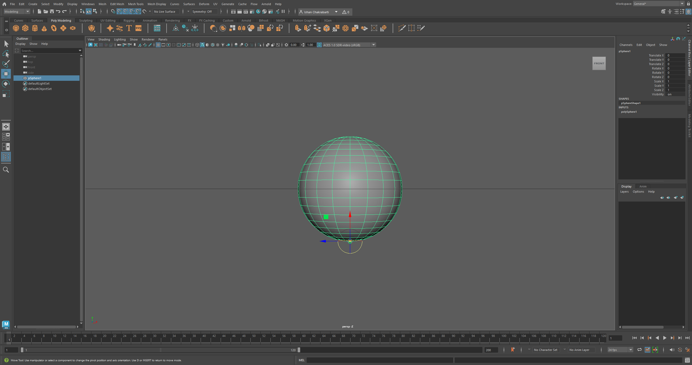Create a polygon cylinder from the shelf
The height and width of the screenshot is (365, 692).
(35, 28)
